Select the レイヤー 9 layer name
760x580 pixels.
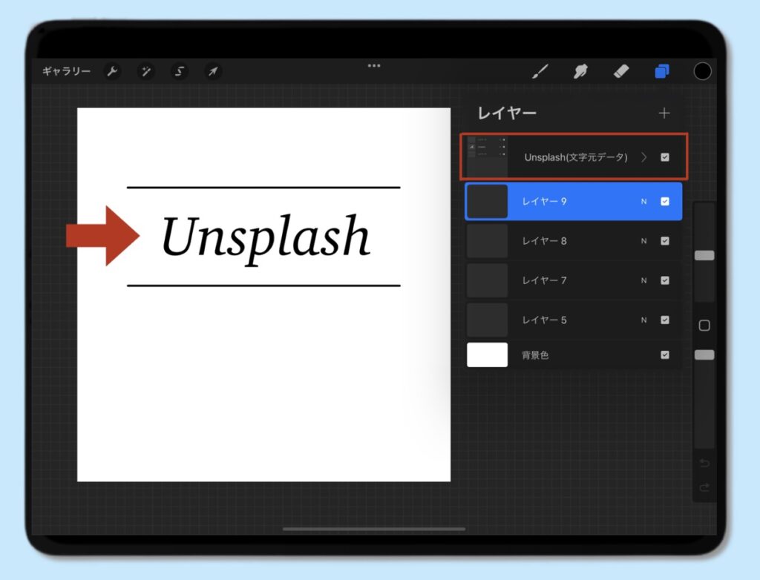click(x=544, y=202)
